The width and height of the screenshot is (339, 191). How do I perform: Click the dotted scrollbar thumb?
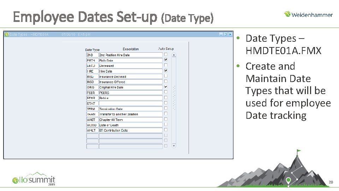click(x=174, y=98)
